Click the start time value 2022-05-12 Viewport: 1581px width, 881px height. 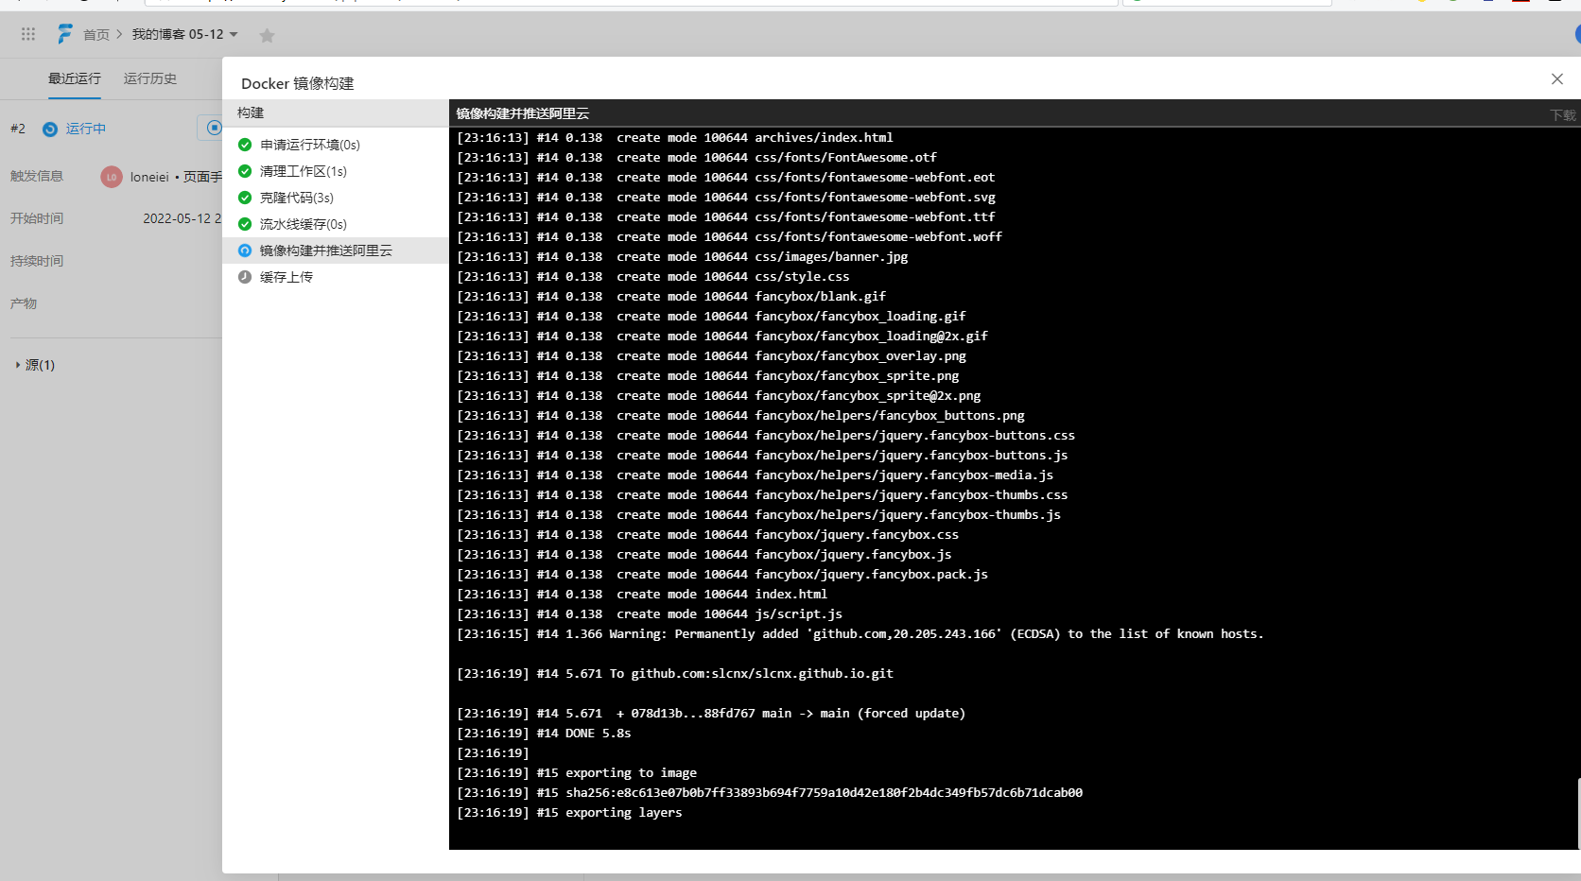(x=182, y=218)
